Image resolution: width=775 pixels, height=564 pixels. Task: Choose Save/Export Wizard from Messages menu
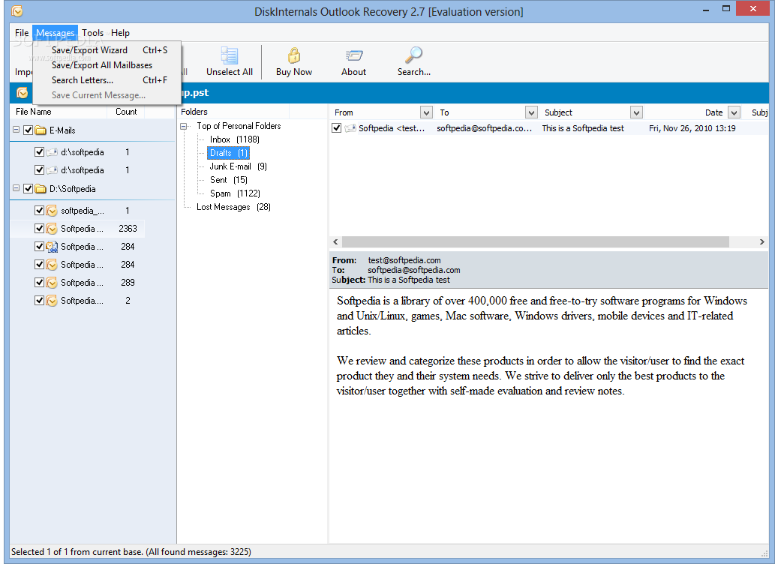pyautogui.click(x=107, y=50)
